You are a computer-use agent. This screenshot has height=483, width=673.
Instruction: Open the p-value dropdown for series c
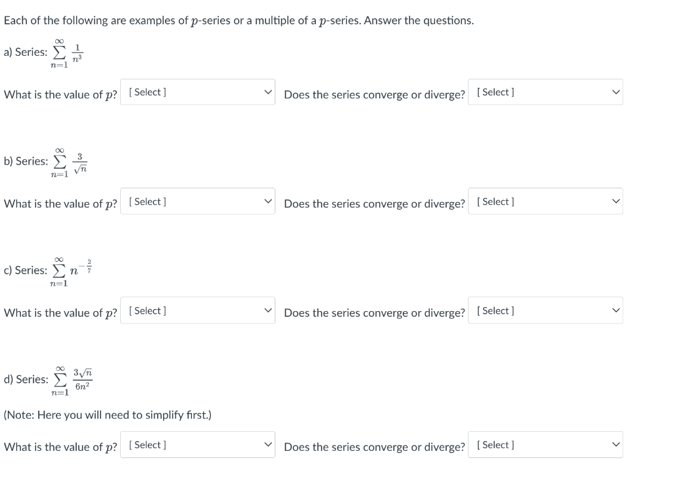coord(197,310)
